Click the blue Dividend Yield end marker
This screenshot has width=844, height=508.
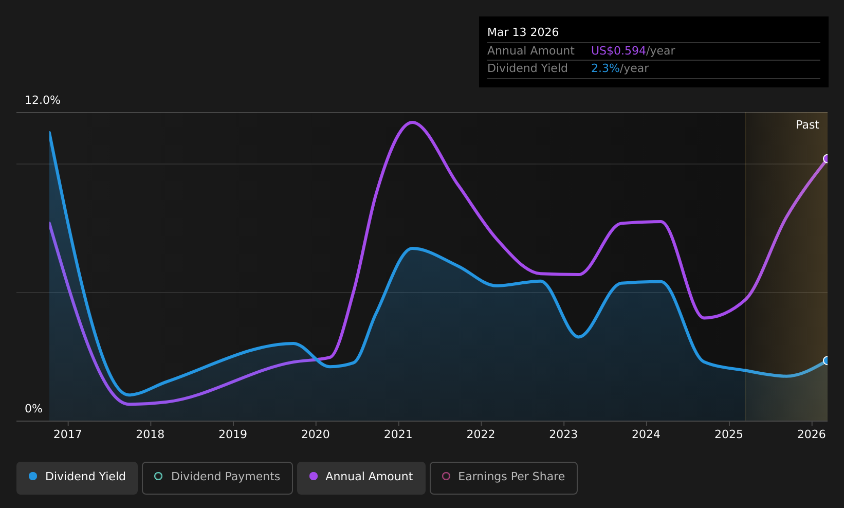coord(827,360)
